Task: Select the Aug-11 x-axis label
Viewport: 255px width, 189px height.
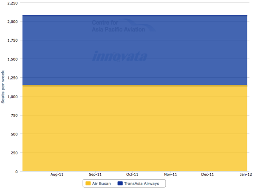Action: click(57, 175)
